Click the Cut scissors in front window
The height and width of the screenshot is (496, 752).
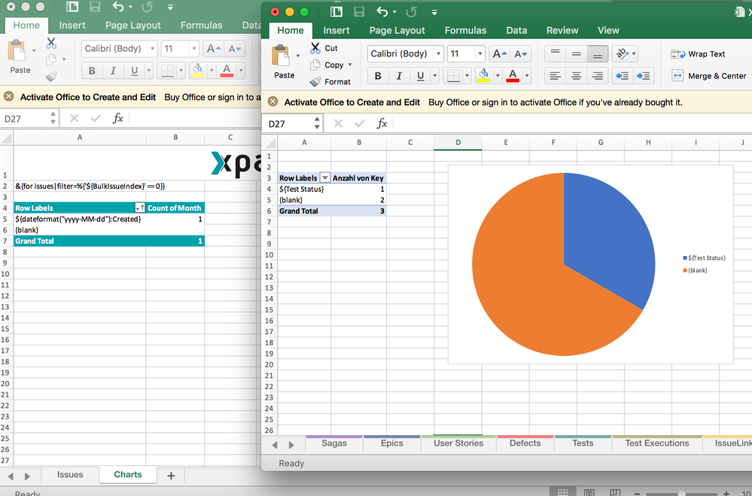coord(315,48)
